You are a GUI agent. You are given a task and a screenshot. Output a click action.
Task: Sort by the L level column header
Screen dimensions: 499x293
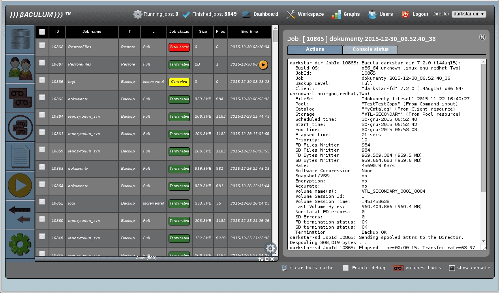[x=154, y=32]
